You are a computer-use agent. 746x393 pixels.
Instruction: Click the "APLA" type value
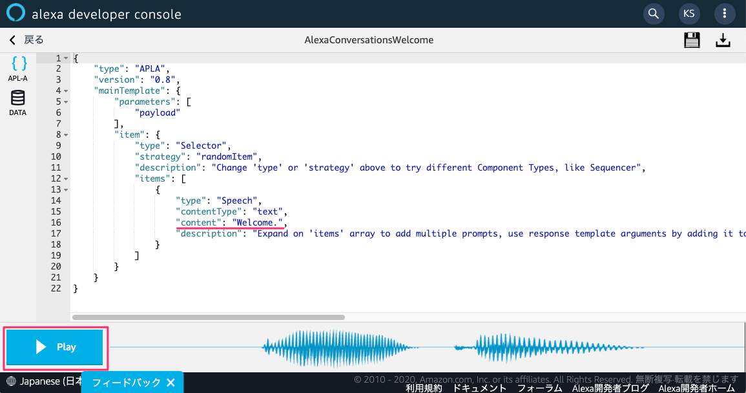[x=150, y=69]
